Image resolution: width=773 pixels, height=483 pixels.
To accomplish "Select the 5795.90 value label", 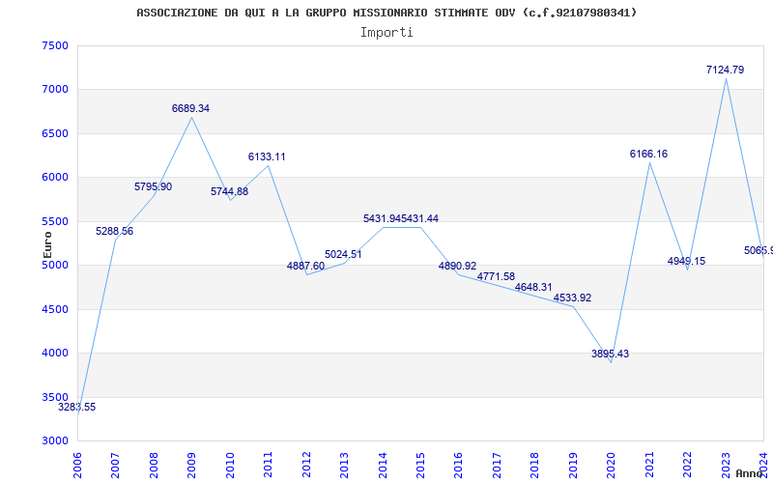I will (154, 186).
